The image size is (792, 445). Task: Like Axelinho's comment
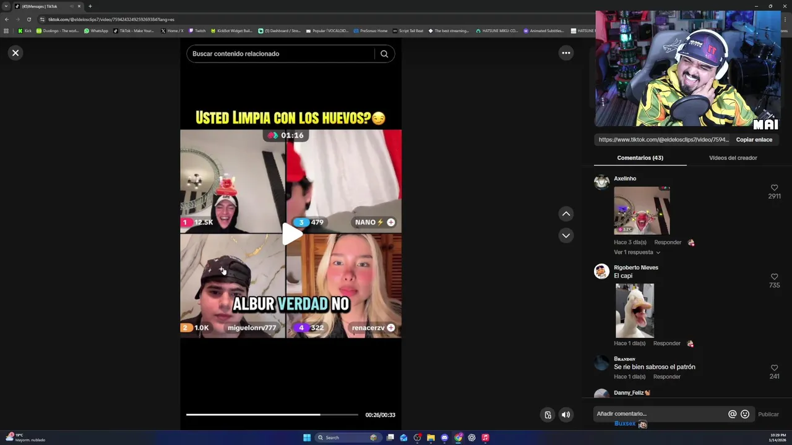(x=774, y=188)
